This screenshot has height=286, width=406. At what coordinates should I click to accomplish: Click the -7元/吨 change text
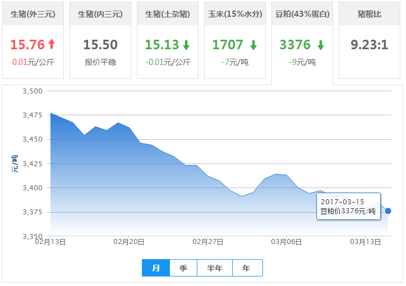(x=235, y=62)
